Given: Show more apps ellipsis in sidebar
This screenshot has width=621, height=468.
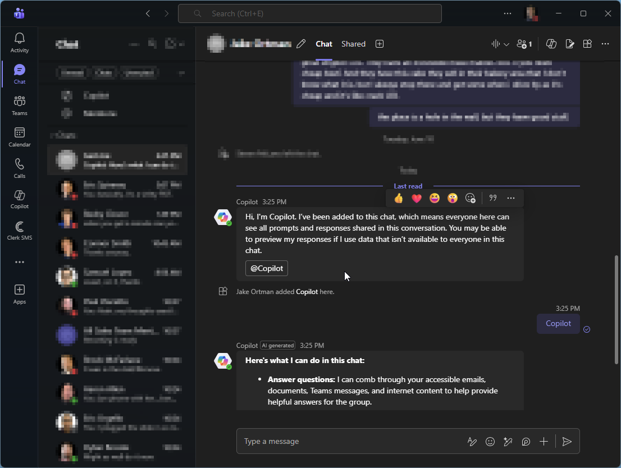Looking at the screenshot, I should [20, 262].
